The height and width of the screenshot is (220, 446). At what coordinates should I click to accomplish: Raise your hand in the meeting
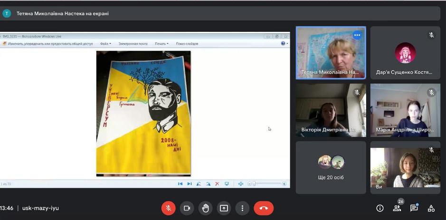[205, 208]
